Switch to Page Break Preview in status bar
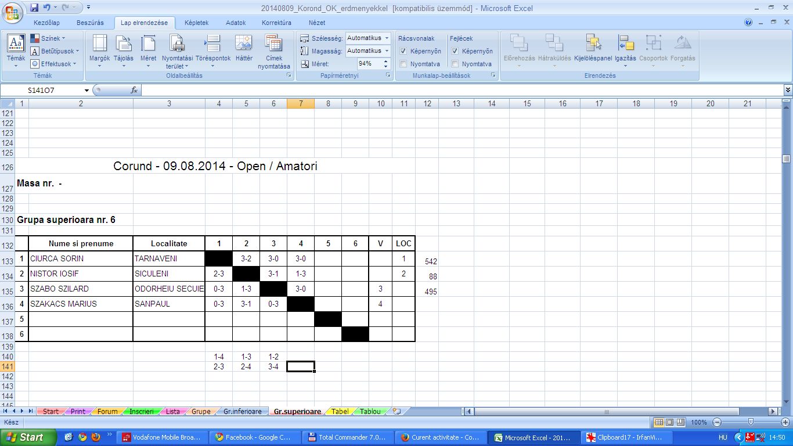This screenshot has width=793, height=446. [679, 422]
